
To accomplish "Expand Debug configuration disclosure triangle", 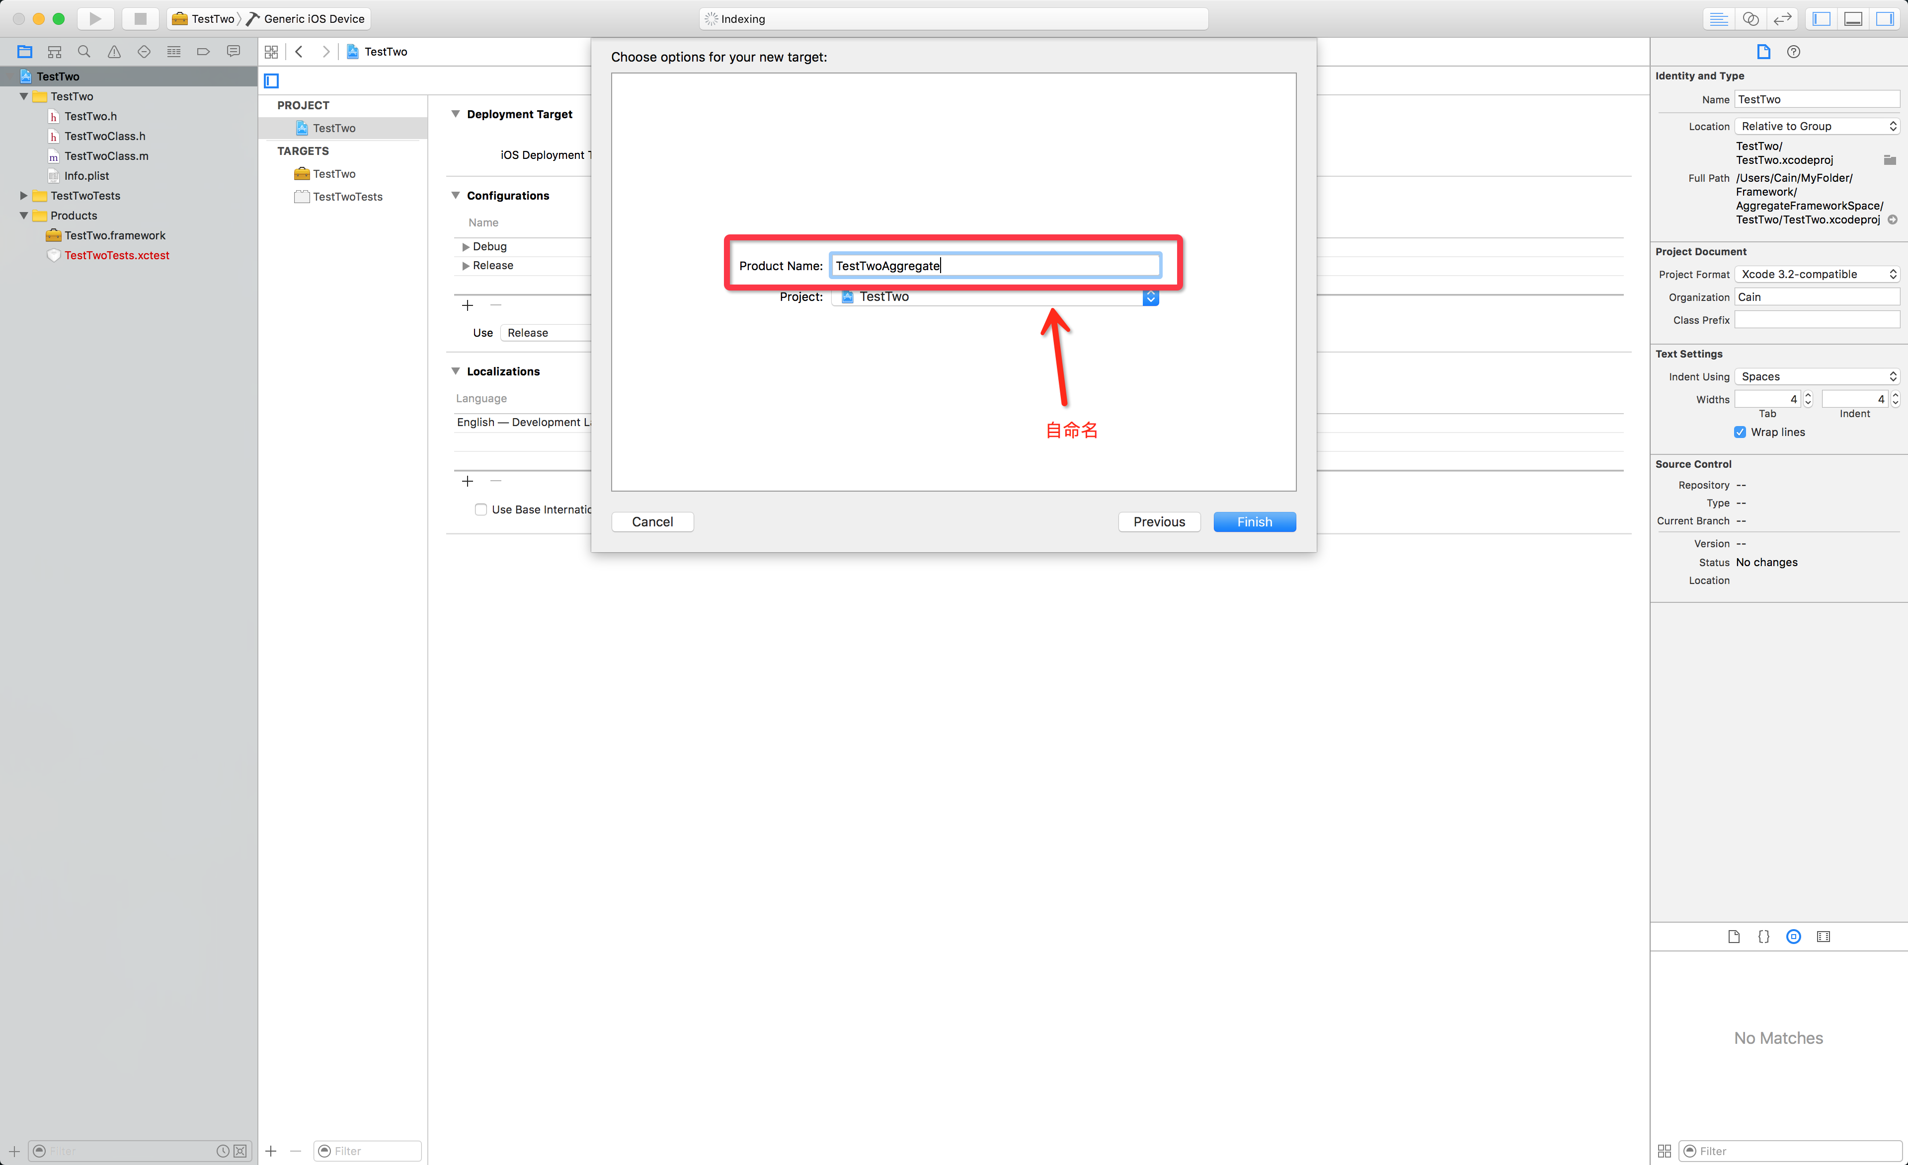I will click(465, 247).
